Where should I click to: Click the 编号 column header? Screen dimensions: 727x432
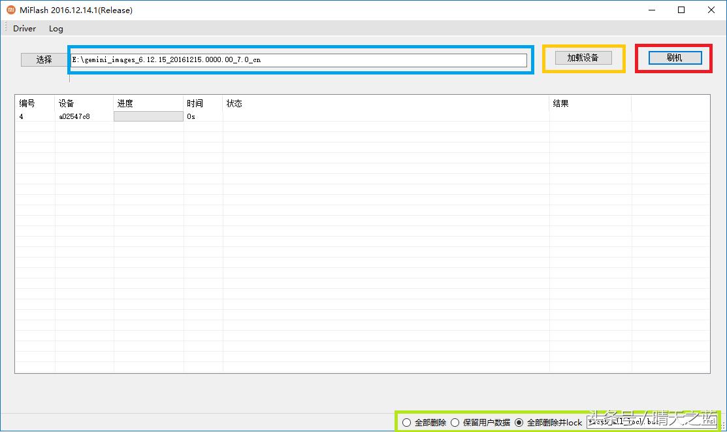pyautogui.click(x=27, y=103)
